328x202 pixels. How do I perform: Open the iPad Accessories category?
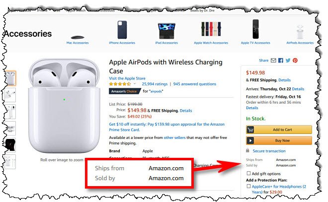[166, 43]
